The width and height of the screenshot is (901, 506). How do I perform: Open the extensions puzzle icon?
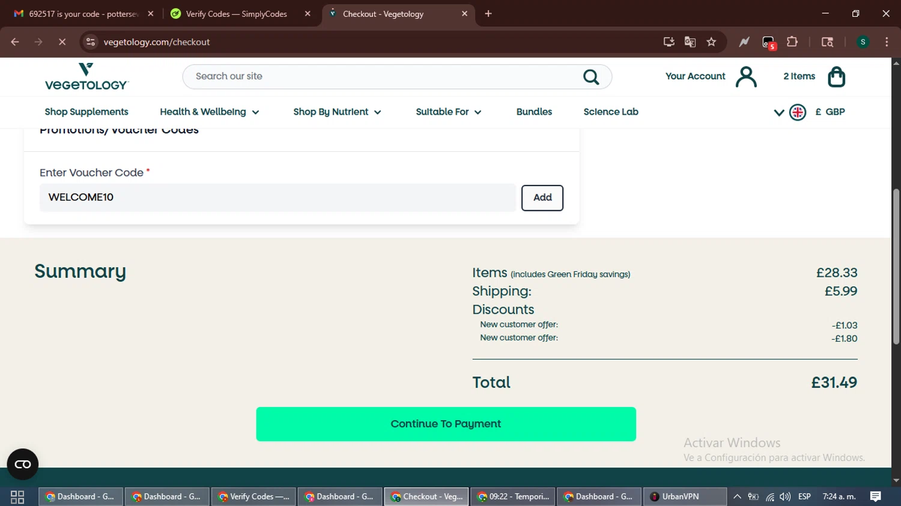point(792,42)
